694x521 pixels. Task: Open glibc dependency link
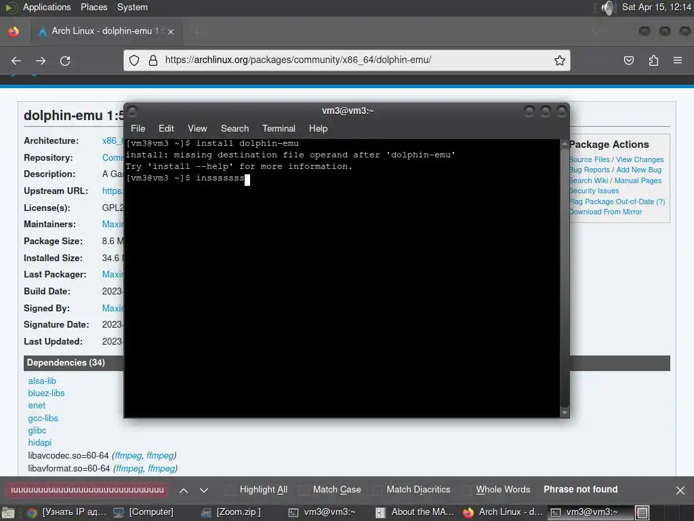37,431
